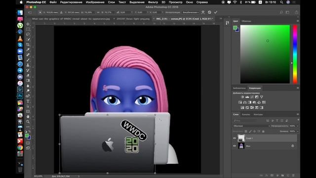Open the layer opacity dropdown arrow
The height and width of the screenshot is (178, 316).
[x=298, y=126]
